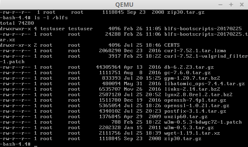248x147 pixels.
Task: Click the db-6.2.23.tar.gz file name
Action: [189, 67]
